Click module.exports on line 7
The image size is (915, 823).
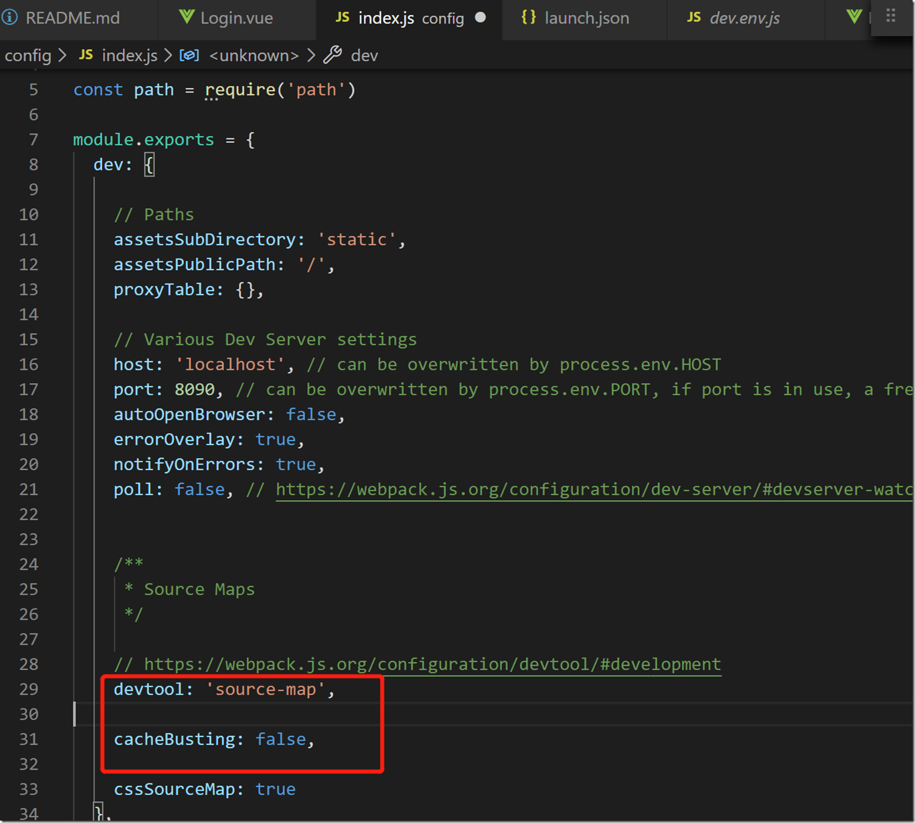[144, 140]
